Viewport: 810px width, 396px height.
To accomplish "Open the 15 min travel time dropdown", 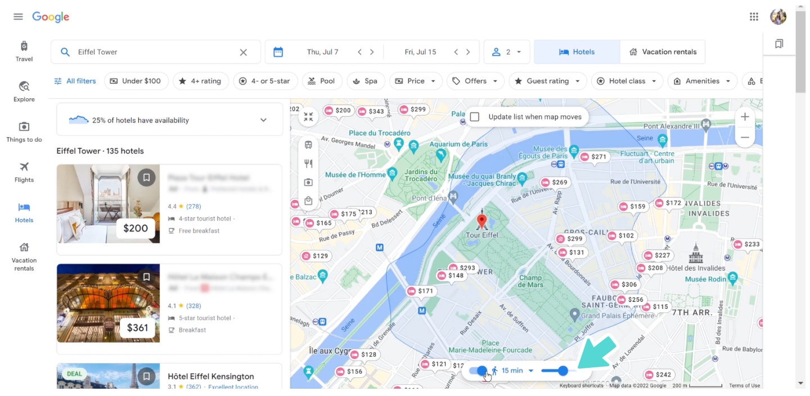I will [x=531, y=370].
